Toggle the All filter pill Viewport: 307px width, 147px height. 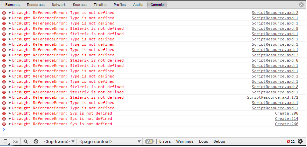click(150, 141)
